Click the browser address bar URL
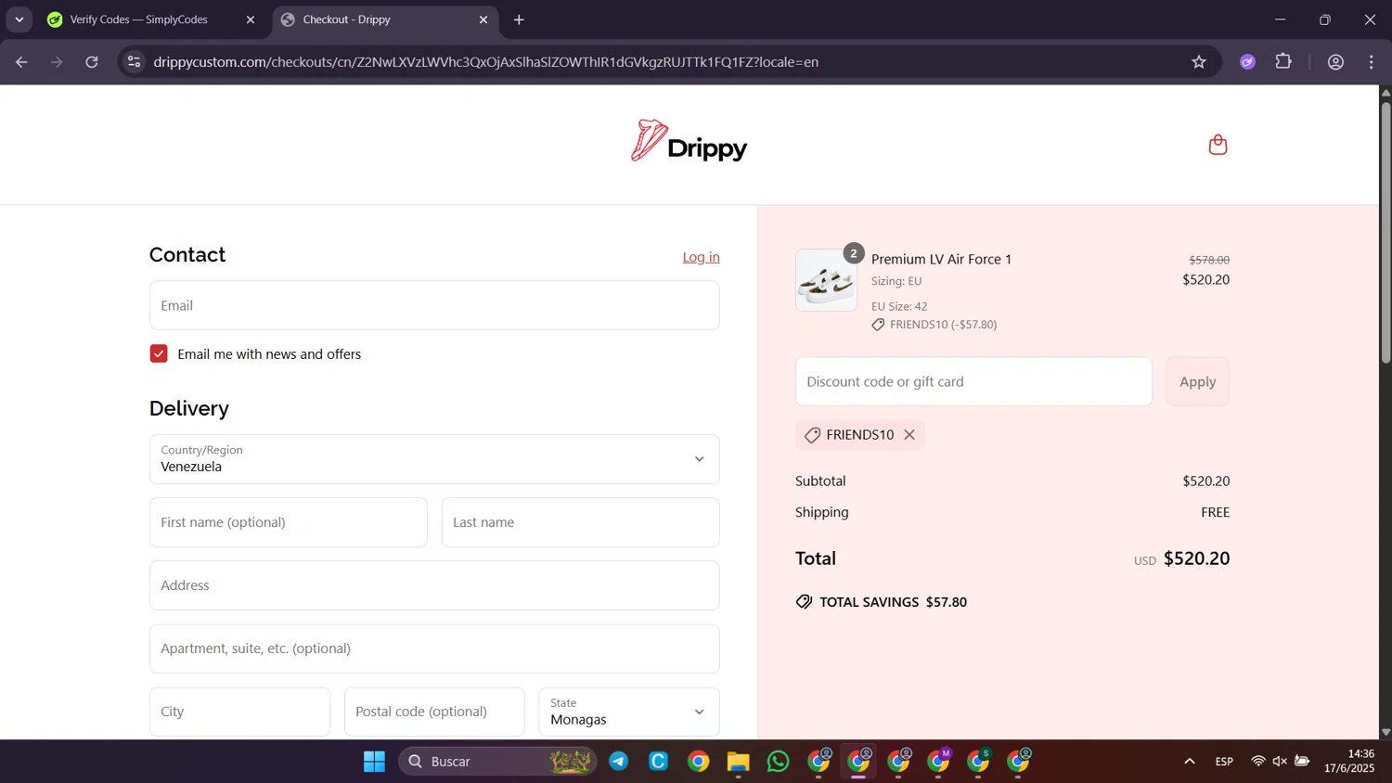The width and height of the screenshot is (1392, 783). click(x=485, y=62)
